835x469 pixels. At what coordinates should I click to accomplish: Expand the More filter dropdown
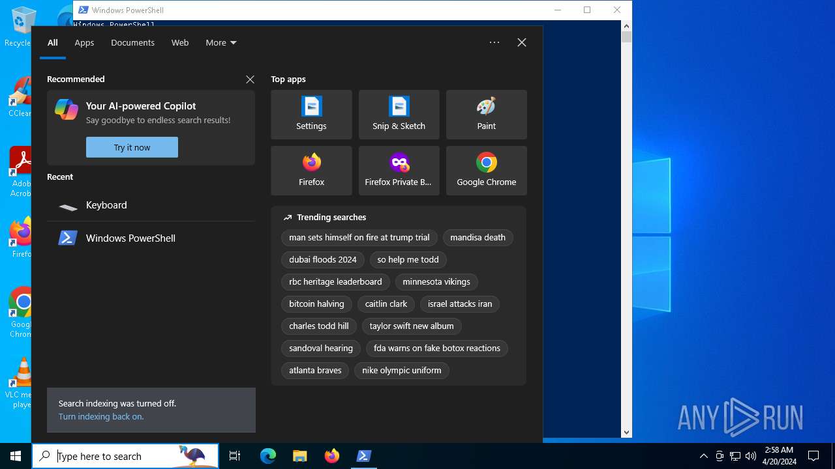click(221, 42)
